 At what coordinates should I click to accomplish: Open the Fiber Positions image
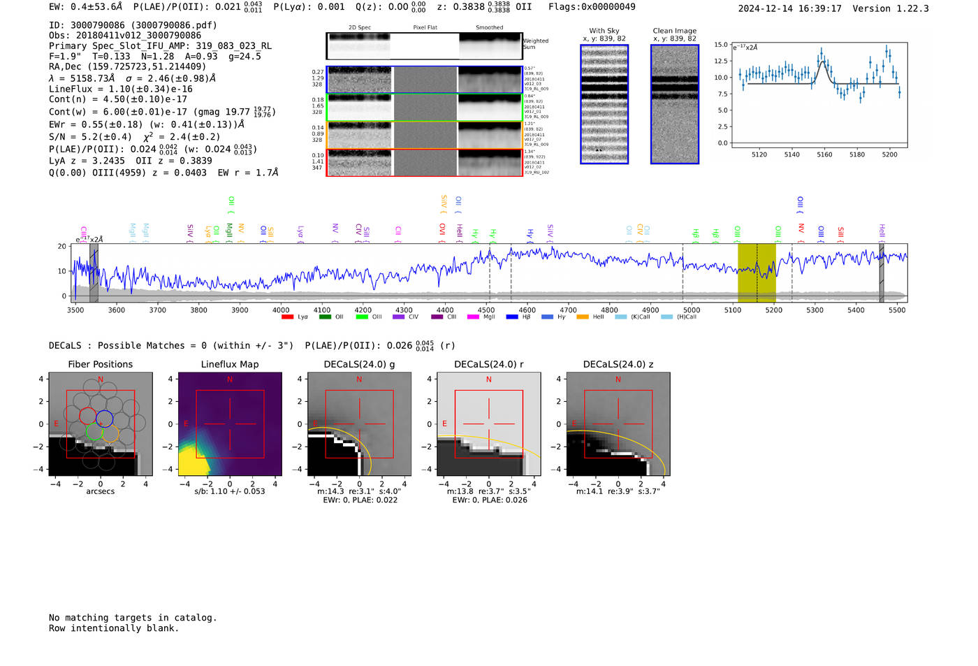tap(101, 424)
